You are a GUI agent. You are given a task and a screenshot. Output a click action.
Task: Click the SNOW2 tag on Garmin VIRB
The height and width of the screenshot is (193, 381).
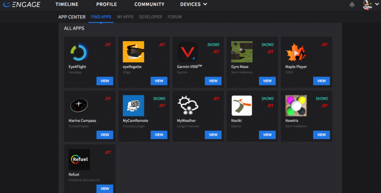pyautogui.click(x=213, y=45)
